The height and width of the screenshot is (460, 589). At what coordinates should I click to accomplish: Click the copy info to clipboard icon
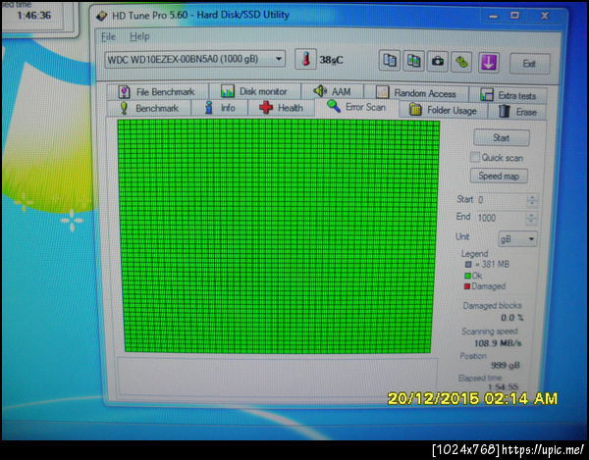[389, 61]
